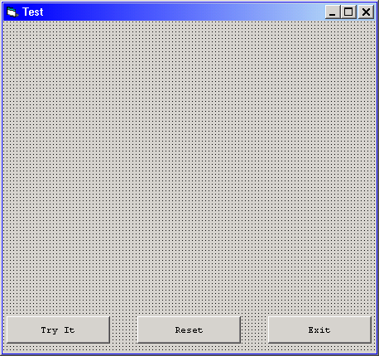Select the right window border edge
Viewport: 379px width, 356px height.
(377, 178)
